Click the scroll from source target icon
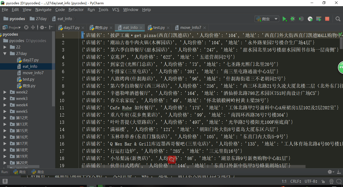Image resolution: width=343 pixels, height=187 pixels. click(x=26, y=27)
